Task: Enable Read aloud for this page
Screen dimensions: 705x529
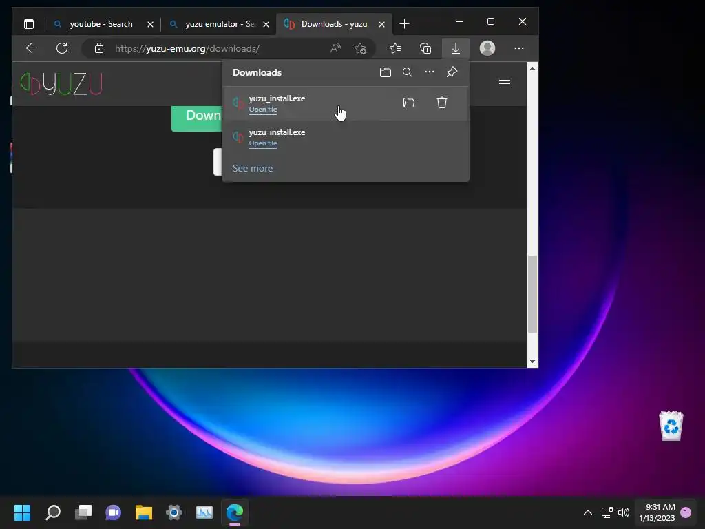Action: coord(335,48)
